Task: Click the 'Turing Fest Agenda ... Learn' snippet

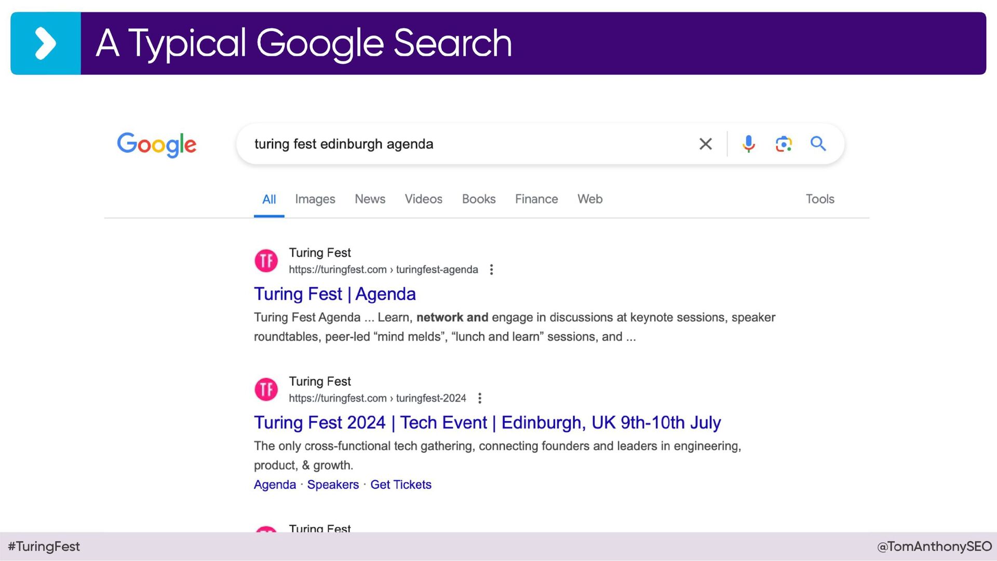Action: point(515,327)
